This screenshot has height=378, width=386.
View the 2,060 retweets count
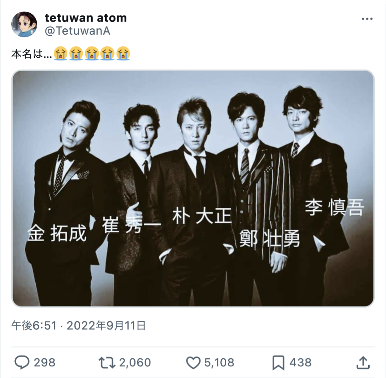pos(135,363)
